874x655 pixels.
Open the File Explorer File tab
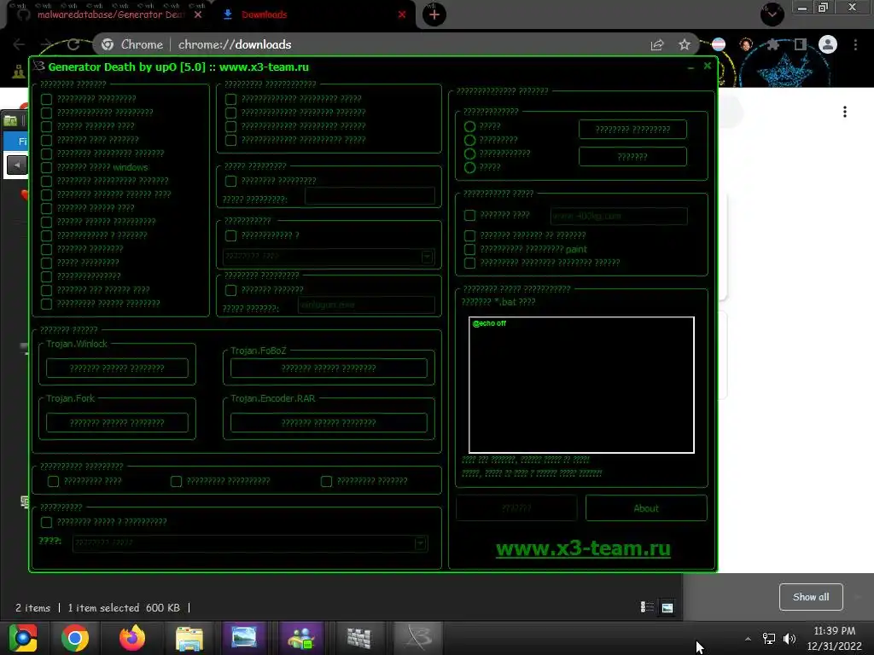tap(15, 141)
